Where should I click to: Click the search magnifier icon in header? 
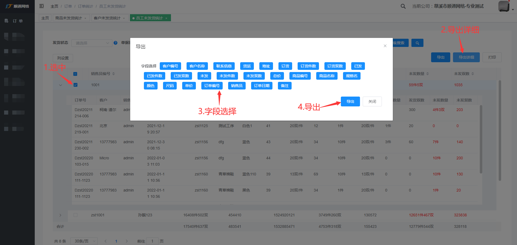pos(403,6)
